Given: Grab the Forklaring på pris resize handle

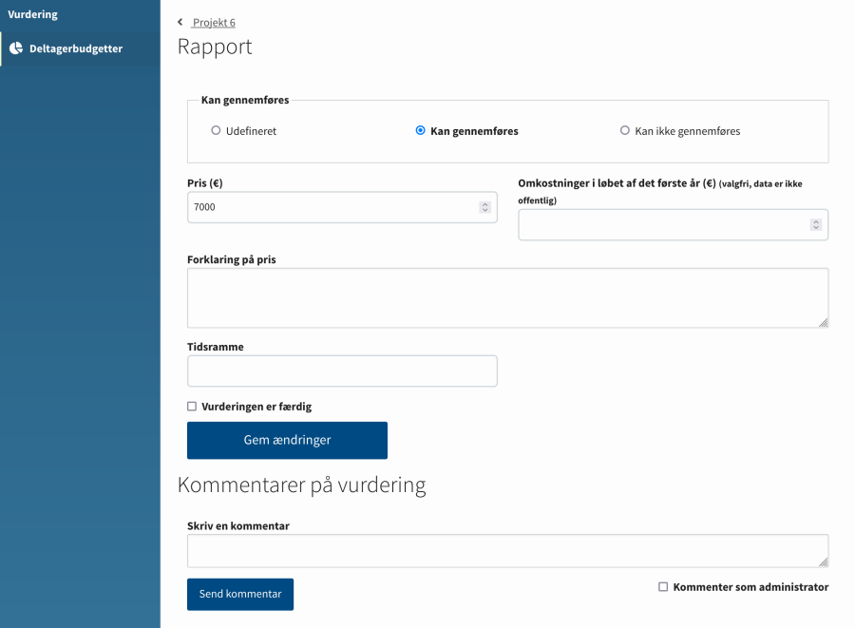Looking at the screenshot, I should [x=823, y=322].
